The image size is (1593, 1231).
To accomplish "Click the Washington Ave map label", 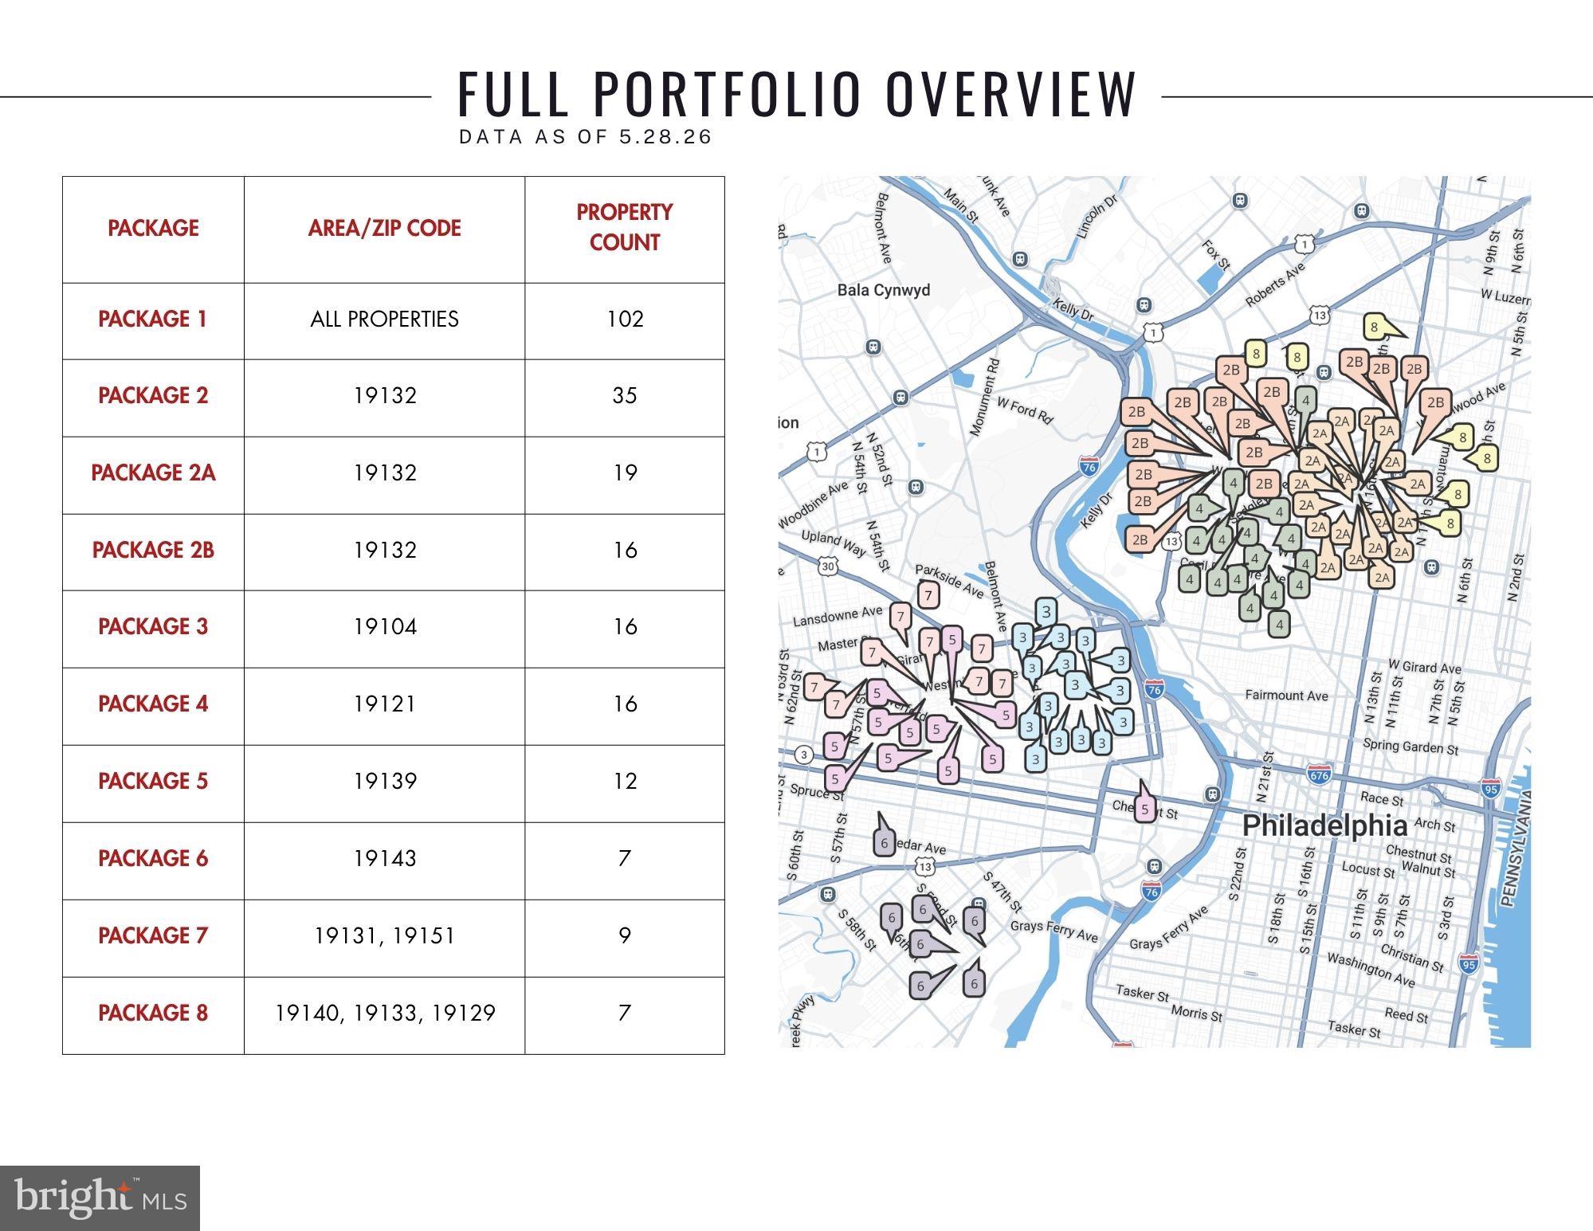I will pos(1371,970).
